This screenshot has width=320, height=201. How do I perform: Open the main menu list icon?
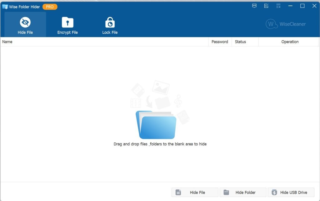coord(278,6)
